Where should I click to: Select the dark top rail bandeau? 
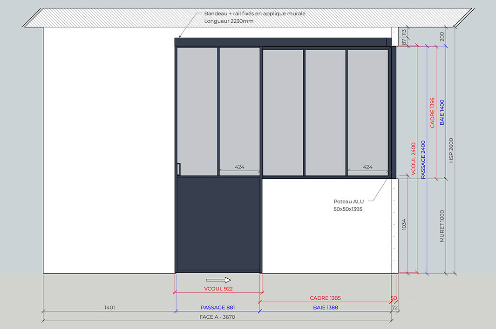283,42
